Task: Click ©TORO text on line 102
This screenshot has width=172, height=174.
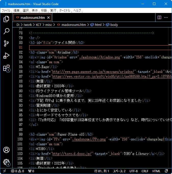Action: coord(41,149)
